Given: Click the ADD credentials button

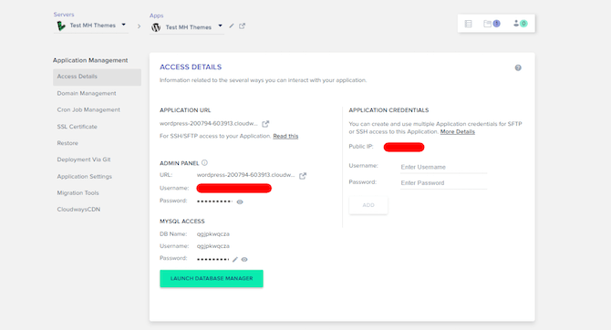Looking at the screenshot, I should 368,205.
